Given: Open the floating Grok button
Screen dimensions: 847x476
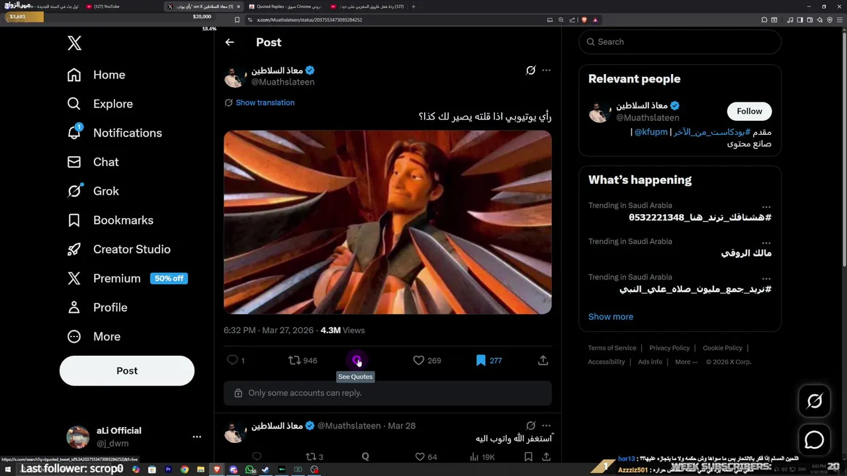Looking at the screenshot, I should [815, 401].
